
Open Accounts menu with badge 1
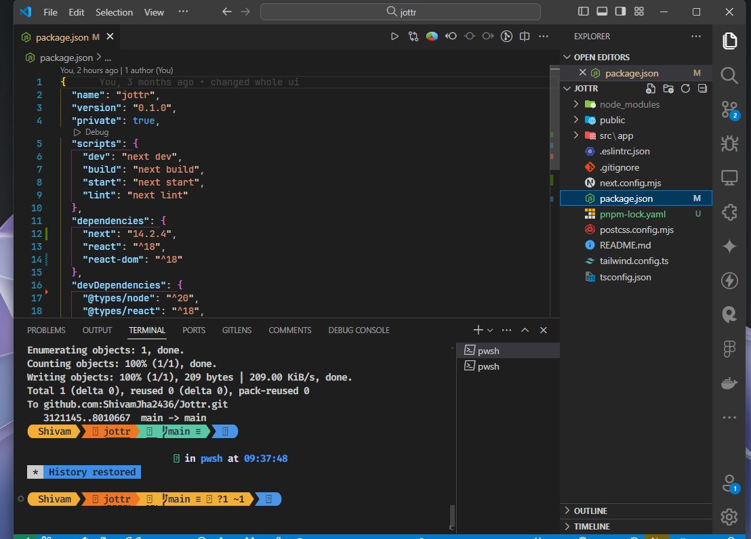tap(729, 483)
